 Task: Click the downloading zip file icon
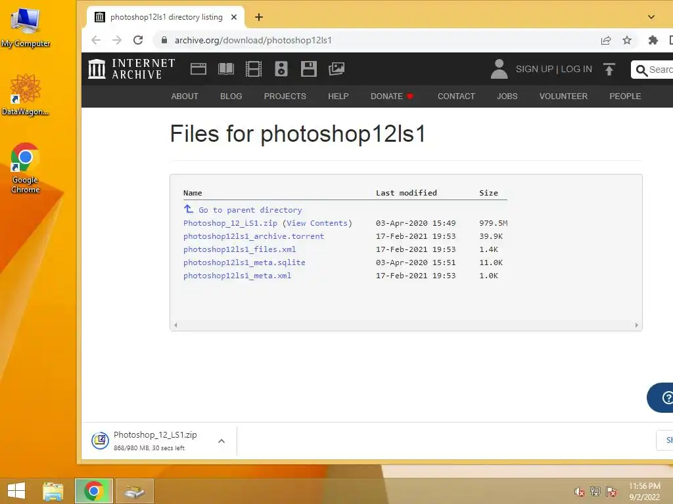[100, 440]
